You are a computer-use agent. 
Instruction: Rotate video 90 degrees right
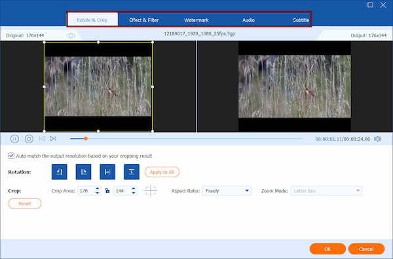[83, 172]
